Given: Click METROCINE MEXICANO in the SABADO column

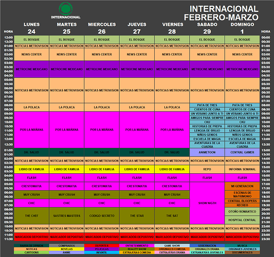Looking at the screenshot, I should point(207,69).
